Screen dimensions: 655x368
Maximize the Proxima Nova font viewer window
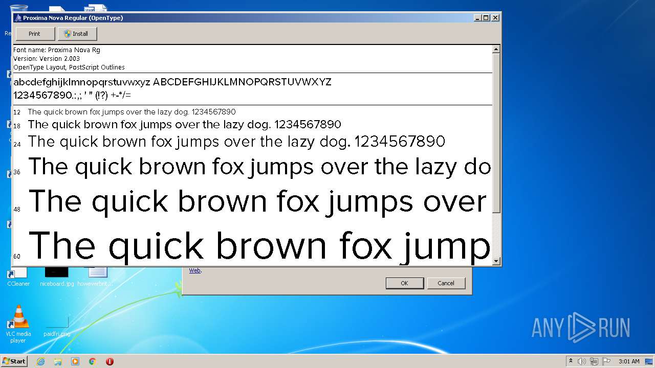tap(486, 17)
